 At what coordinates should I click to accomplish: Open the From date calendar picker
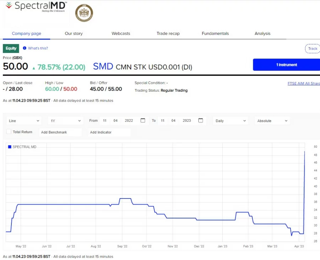143,120
